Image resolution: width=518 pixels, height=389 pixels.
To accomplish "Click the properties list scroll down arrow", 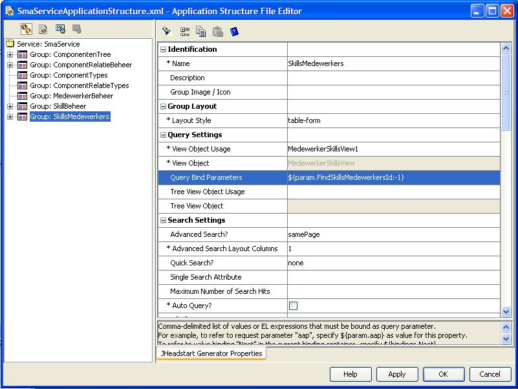I will 506,312.
